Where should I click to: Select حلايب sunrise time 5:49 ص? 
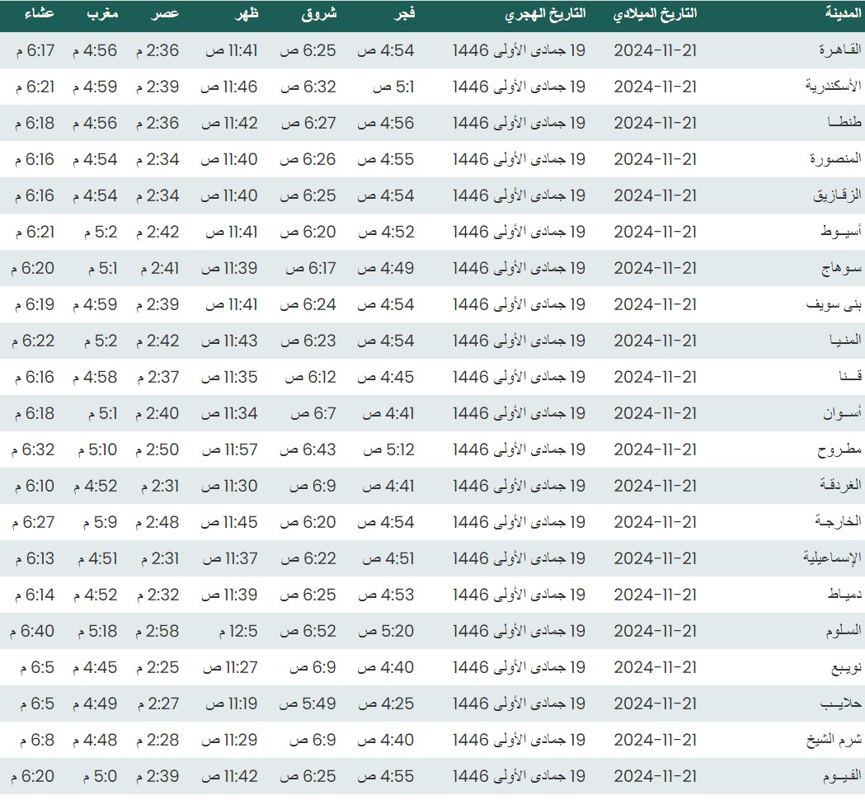308,704
